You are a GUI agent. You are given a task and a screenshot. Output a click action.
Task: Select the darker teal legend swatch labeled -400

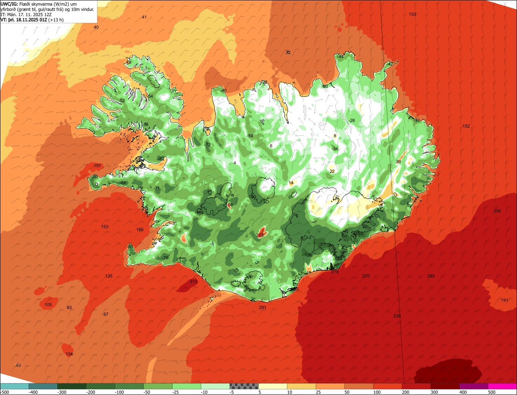43,386
